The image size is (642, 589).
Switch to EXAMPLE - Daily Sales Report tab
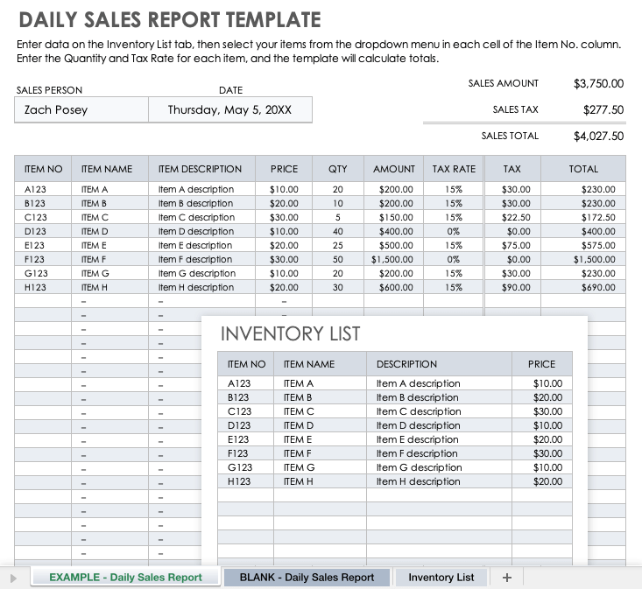(125, 578)
